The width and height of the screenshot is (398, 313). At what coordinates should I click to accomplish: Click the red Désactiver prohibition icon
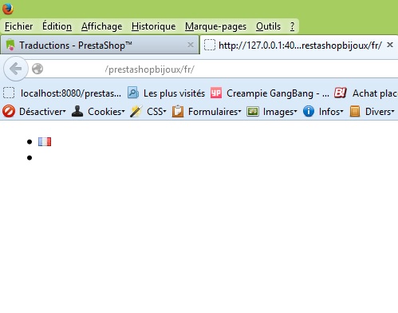coord(9,111)
